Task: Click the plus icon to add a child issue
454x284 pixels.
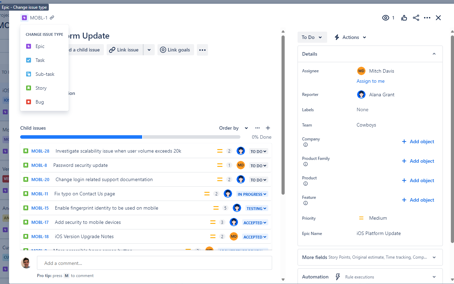Action: tap(268, 128)
